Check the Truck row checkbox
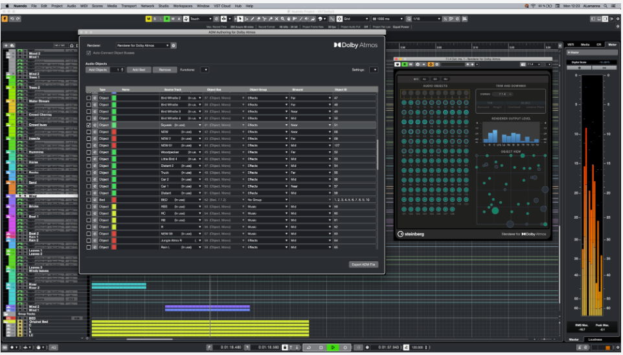This screenshot has width=623, height=355. pos(89,173)
